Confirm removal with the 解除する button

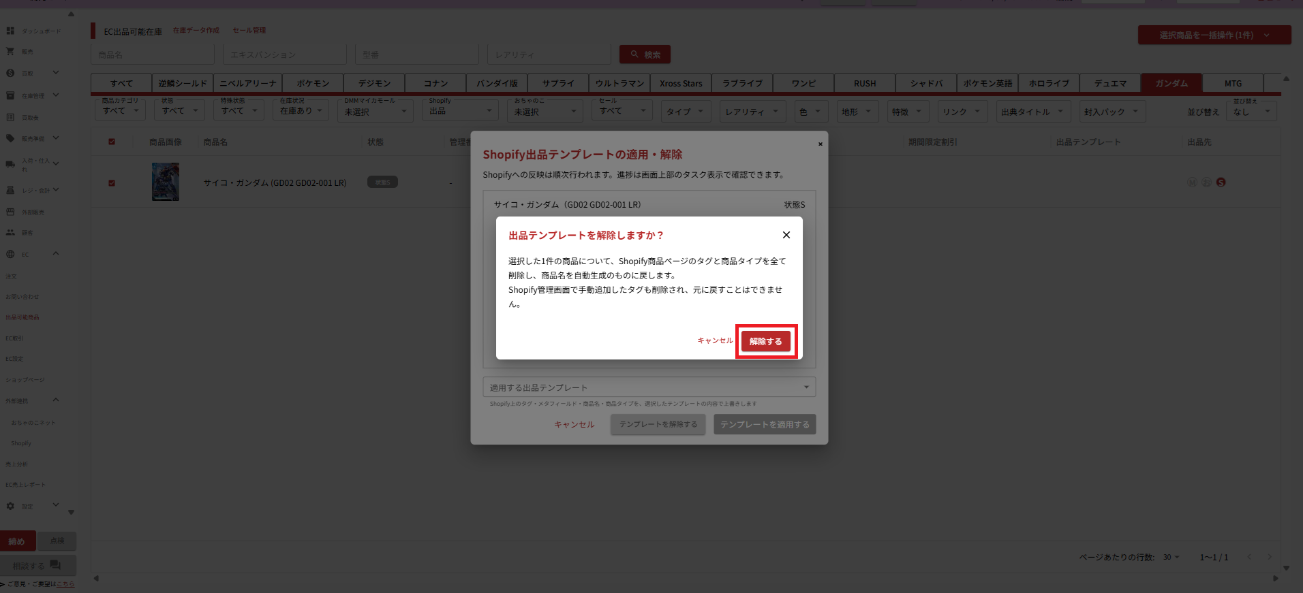click(x=766, y=341)
